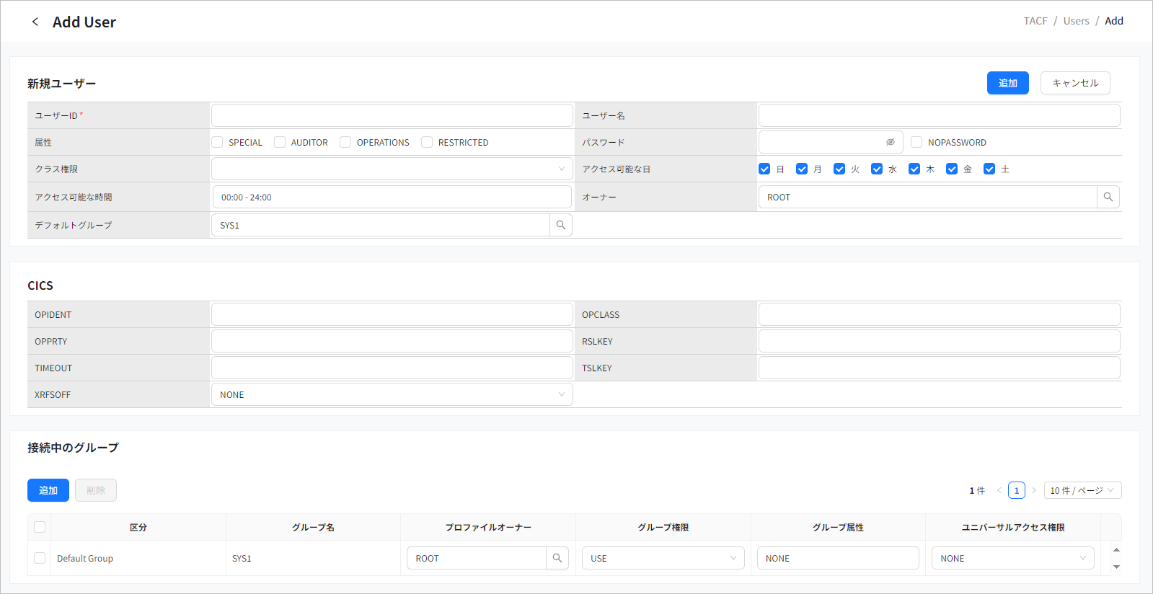The width and height of the screenshot is (1153, 594).
Task: Uncheck the 日 access day checkbox
Action: click(x=764, y=169)
